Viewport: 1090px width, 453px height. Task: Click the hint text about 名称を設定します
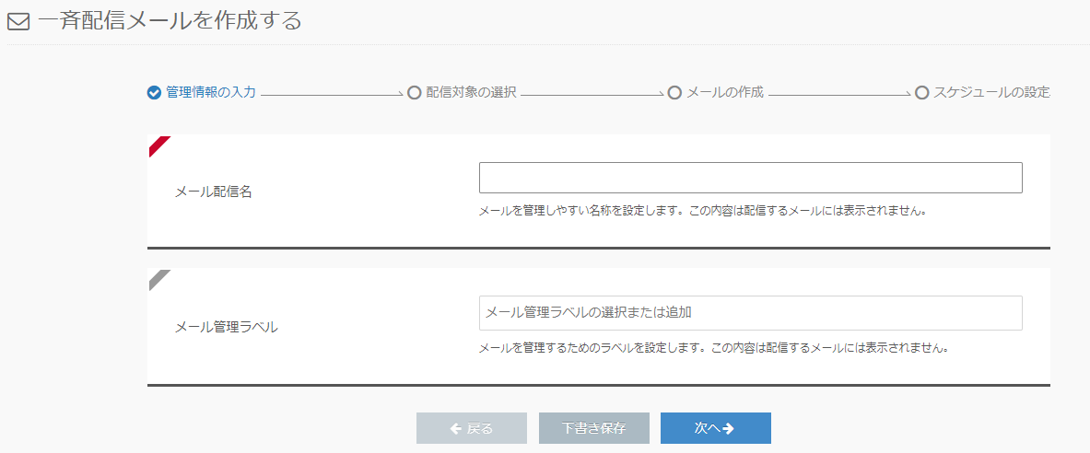[x=703, y=211]
